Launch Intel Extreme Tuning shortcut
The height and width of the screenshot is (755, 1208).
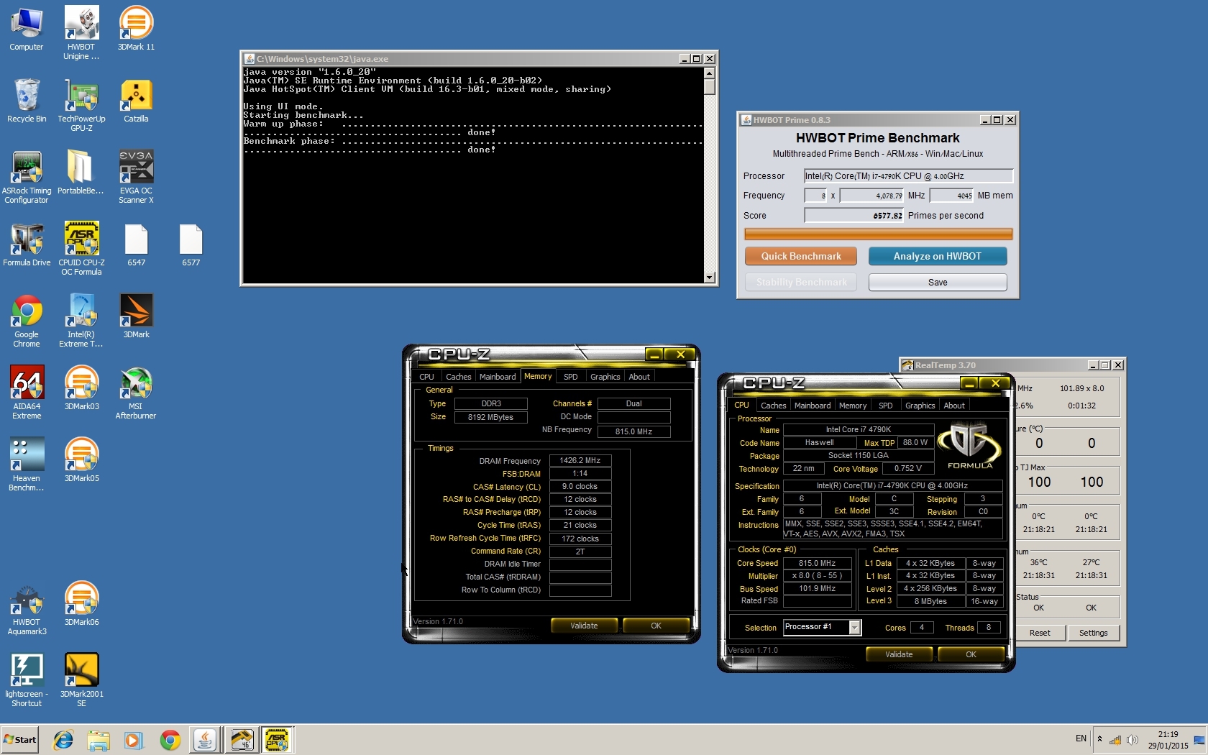point(81,321)
